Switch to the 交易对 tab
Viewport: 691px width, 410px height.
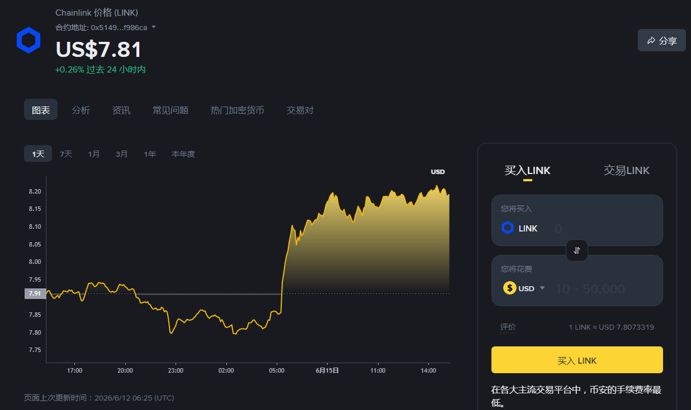300,110
